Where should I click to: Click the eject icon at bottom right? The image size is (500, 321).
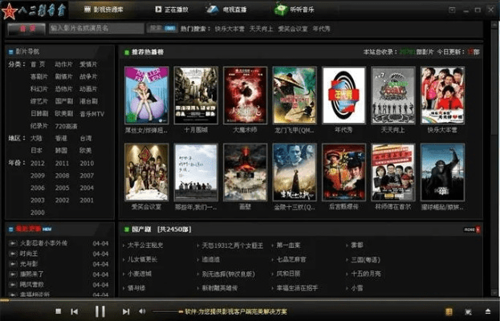[486, 311]
